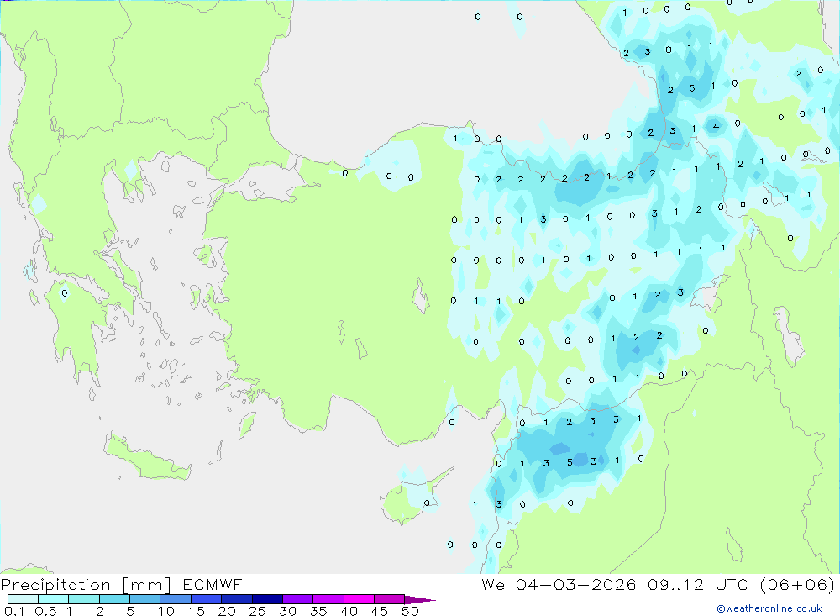
Task: Click the above-50 arrow tip of legend
Action: point(420,600)
